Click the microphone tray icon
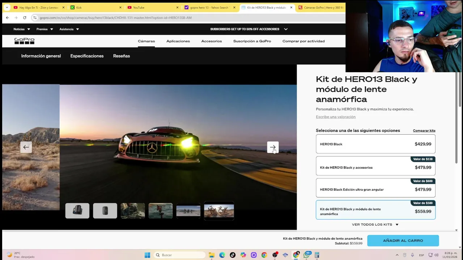 (412, 255)
